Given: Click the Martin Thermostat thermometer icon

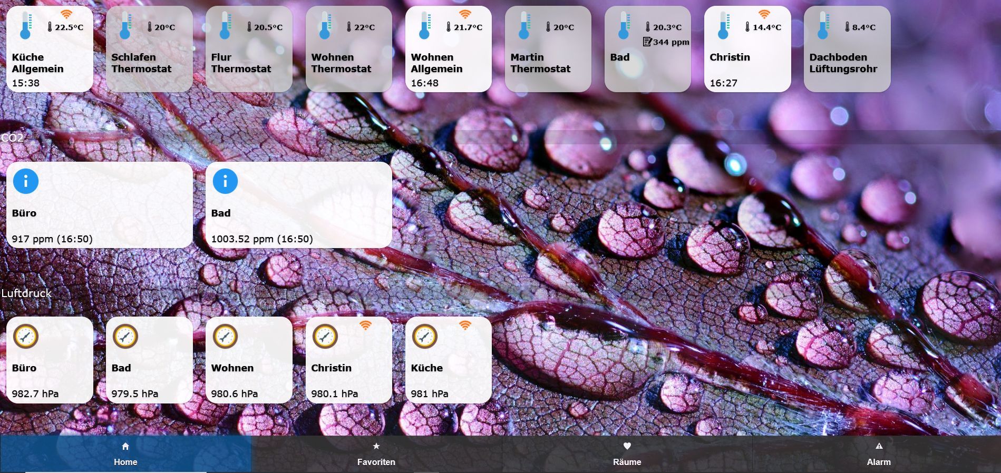Looking at the screenshot, I should 524,26.
